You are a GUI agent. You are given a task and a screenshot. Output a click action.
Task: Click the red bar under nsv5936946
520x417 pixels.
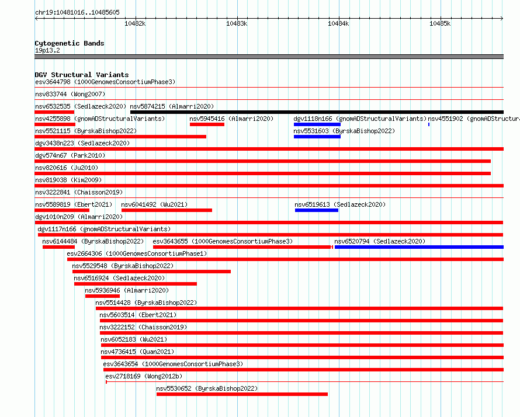coord(102,296)
